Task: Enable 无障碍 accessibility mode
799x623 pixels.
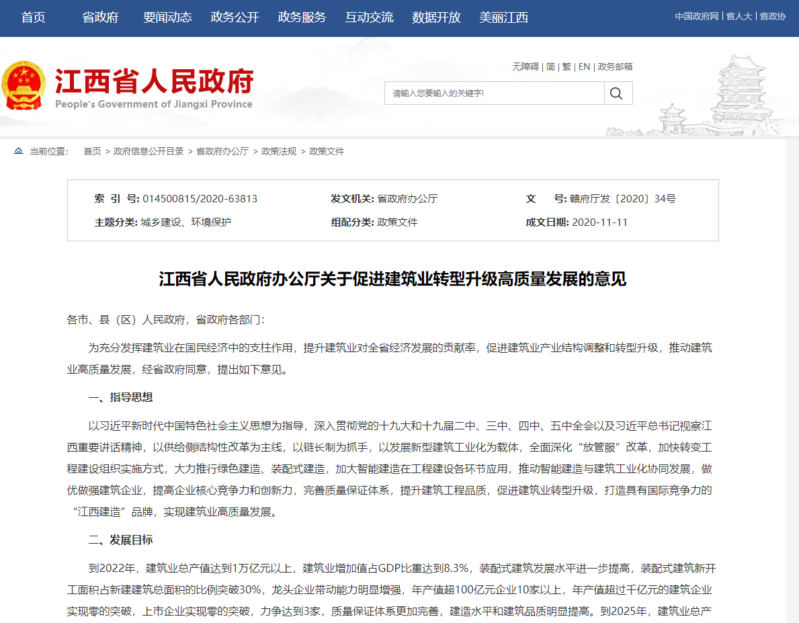Action: [x=525, y=67]
